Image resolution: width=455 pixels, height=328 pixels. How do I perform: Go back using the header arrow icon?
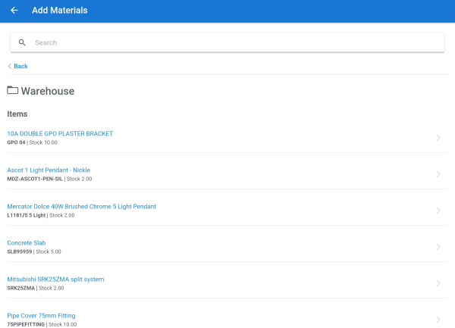click(x=14, y=11)
